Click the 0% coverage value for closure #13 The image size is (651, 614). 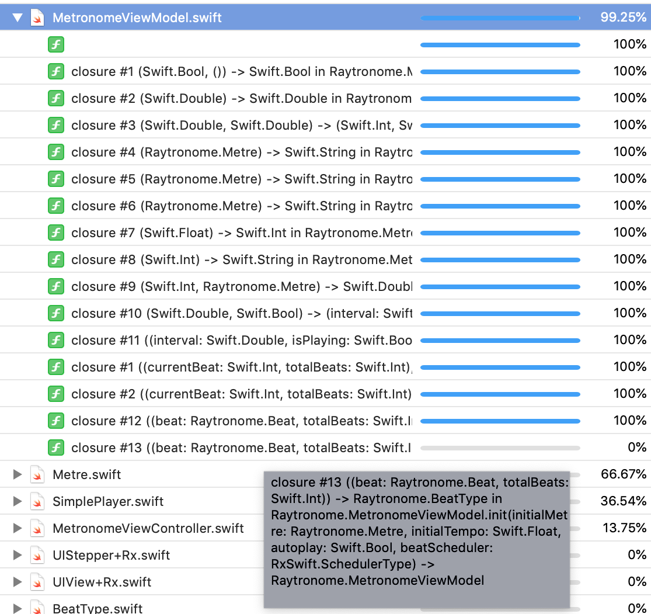click(637, 447)
